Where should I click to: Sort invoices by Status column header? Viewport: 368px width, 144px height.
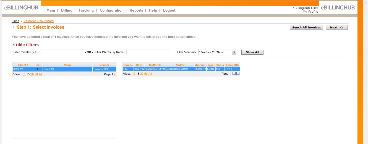[220, 65]
